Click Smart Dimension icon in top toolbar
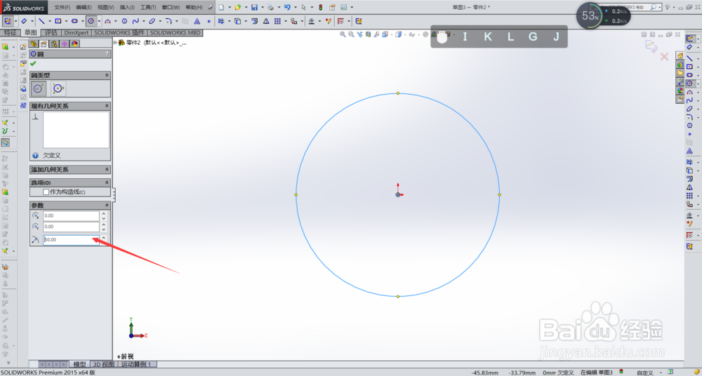Image resolution: width=702 pixels, height=376 pixels. coord(24,21)
